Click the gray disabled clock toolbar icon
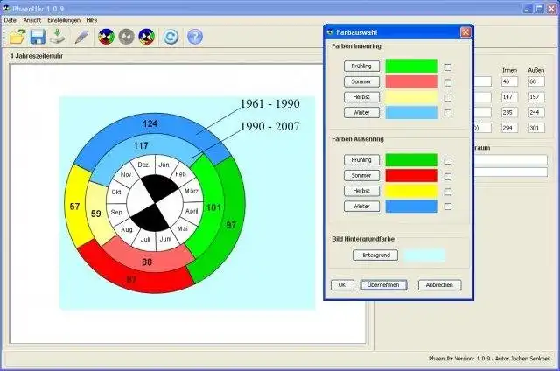This screenshot has height=371, width=560. (x=126, y=37)
